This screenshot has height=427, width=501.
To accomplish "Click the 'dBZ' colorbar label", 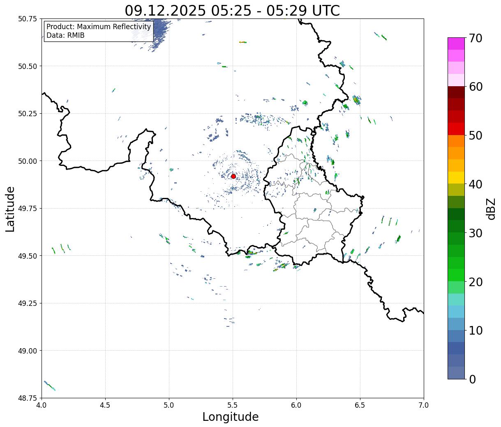I will pyautogui.click(x=491, y=208).
